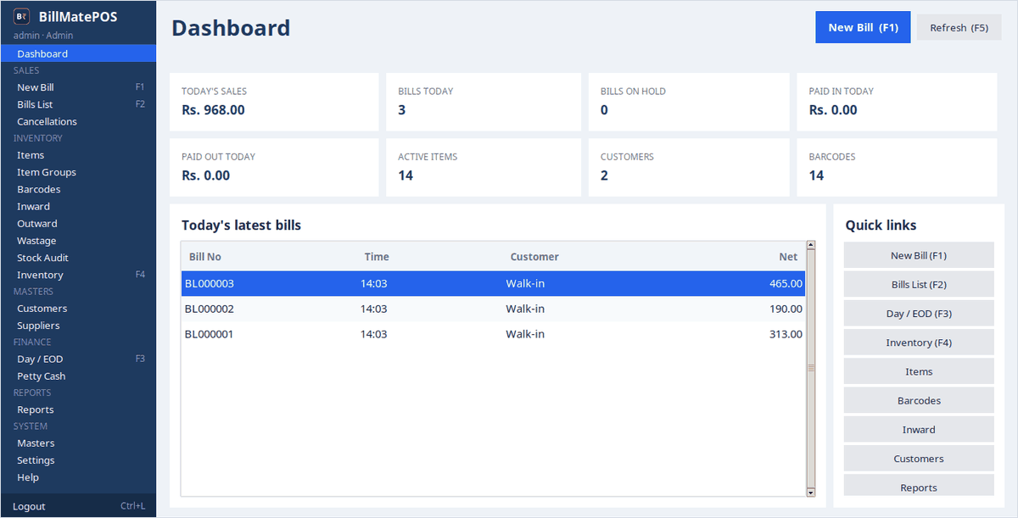Screen dimensions: 1018x518
Task: Click the blue New Bill (F1) button
Action: click(x=863, y=27)
